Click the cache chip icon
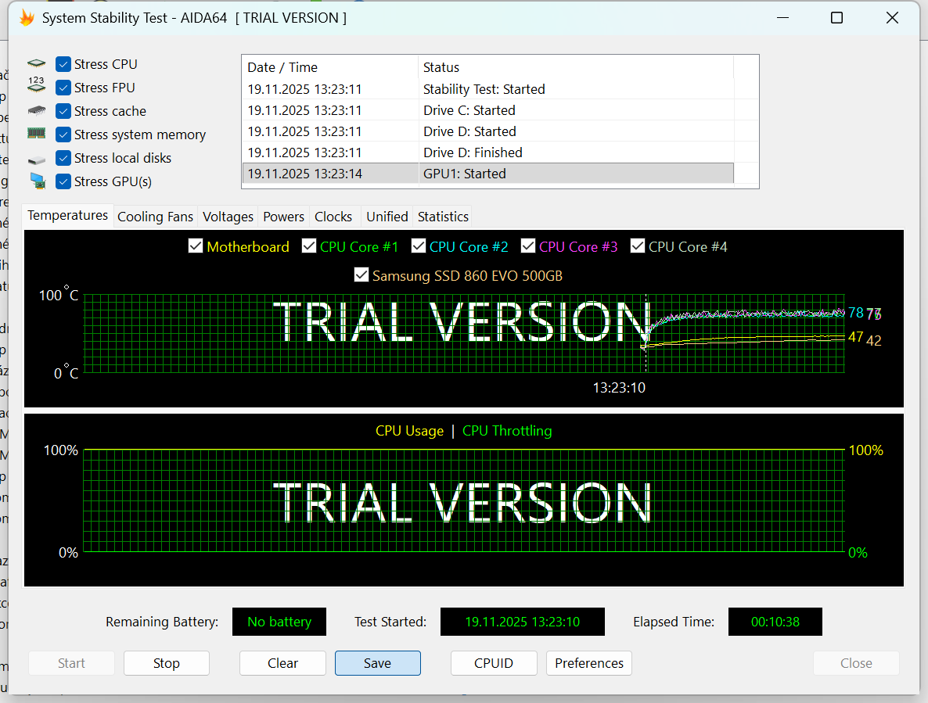Screen dimensions: 928x703 (x=36, y=111)
